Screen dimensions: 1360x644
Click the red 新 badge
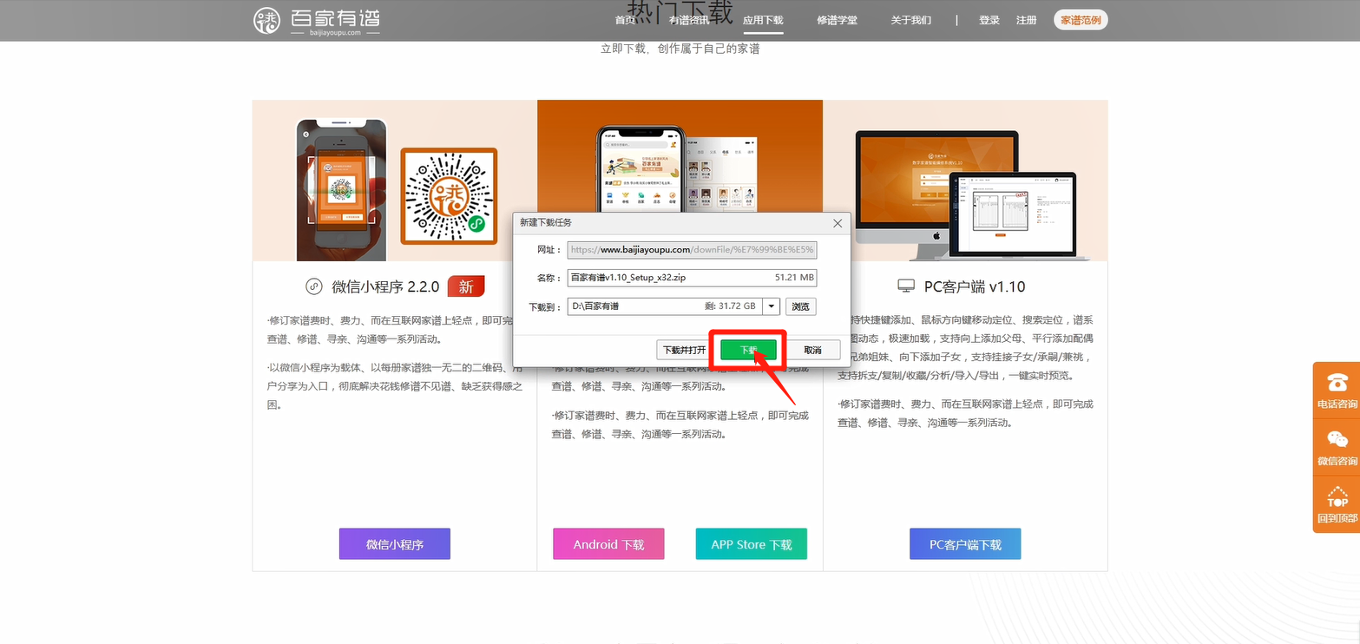pos(466,286)
